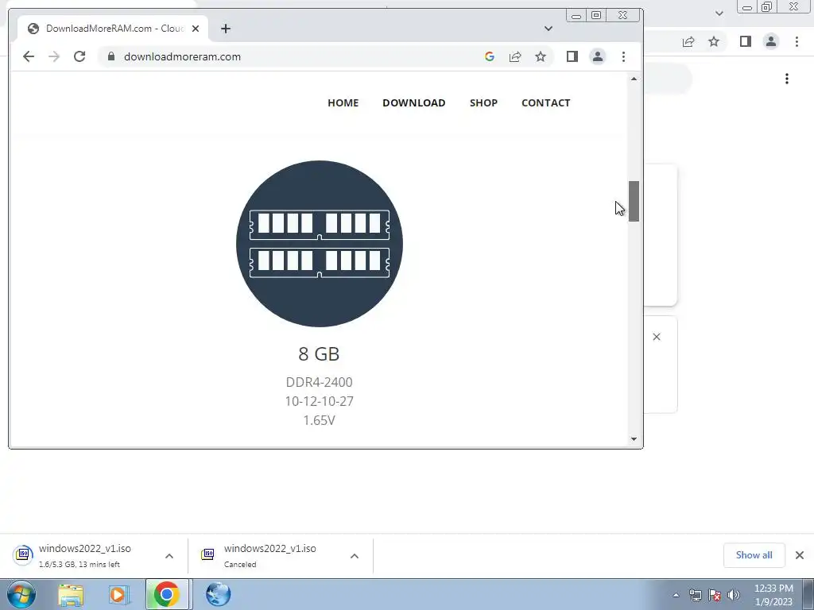This screenshot has width=814, height=610.
Task: Share this page from front window omnibox
Action: [x=515, y=56]
